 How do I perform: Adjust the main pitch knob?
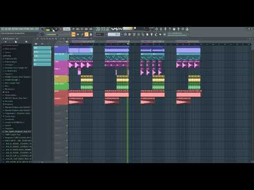(42, 33)
